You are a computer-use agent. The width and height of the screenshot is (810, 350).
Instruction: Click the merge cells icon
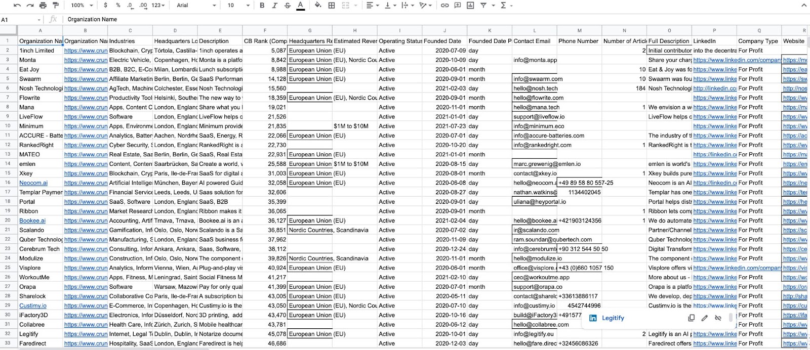pos(346,5)
